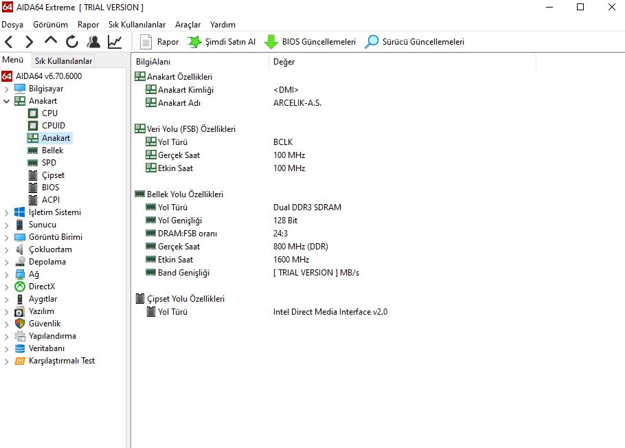Click the Veri Yolu (FSB) Özellikleri group header
Screen dimensions: 625x448
pyautogui.click(x=191, y=129)
